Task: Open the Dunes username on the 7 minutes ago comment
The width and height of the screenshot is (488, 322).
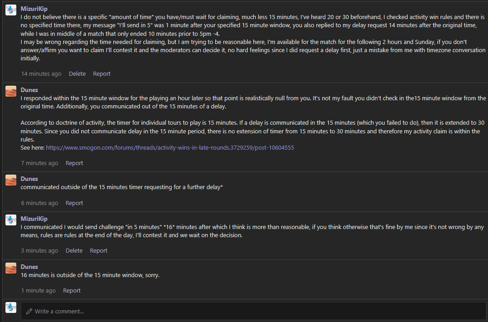Action: pos(29,90)
